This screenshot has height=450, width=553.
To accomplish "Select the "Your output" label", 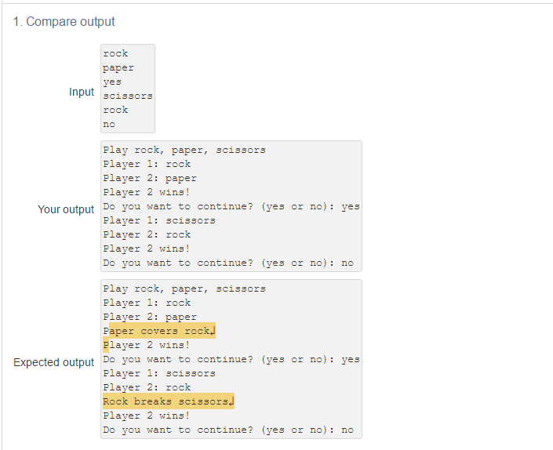I will [66, 209].
